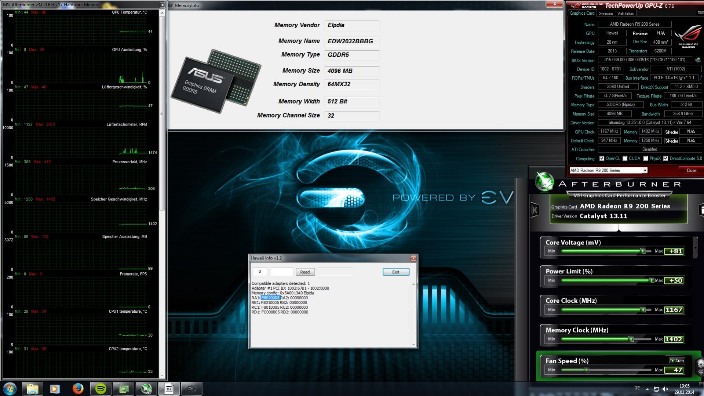Click the Close button in GPU-Z
This screenshot has height=396, width=704.
[x=691, y=171]
